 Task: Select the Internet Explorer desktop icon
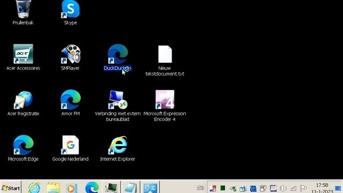click(x=118, y=149)
